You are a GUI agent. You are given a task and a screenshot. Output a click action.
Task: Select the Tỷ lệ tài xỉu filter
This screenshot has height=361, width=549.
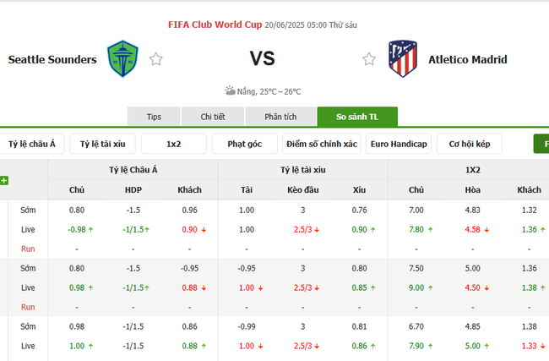102,144
